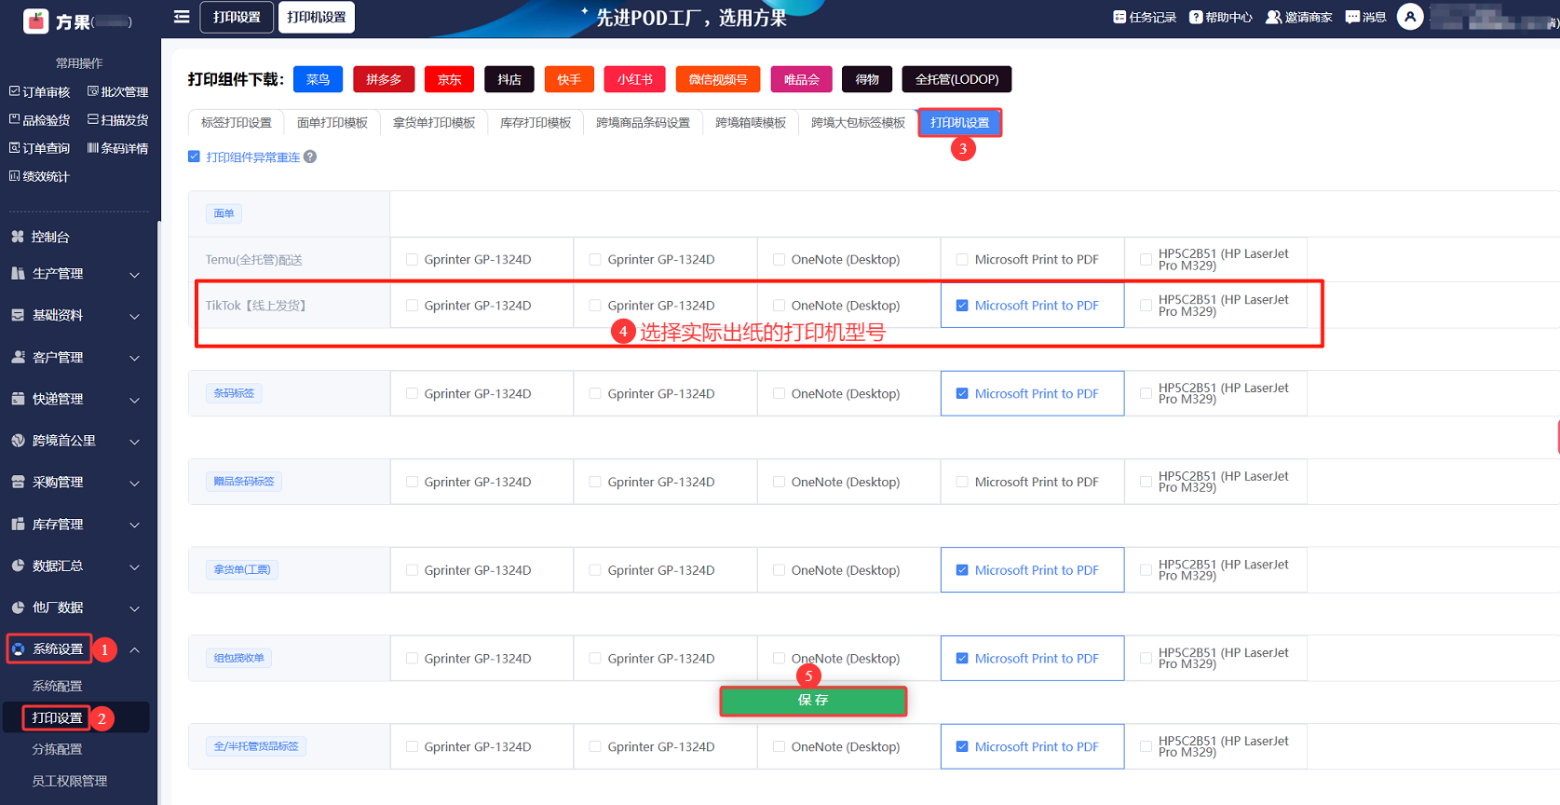
Task: Open the 帮助中心 help center
Action: [1221, 17]
